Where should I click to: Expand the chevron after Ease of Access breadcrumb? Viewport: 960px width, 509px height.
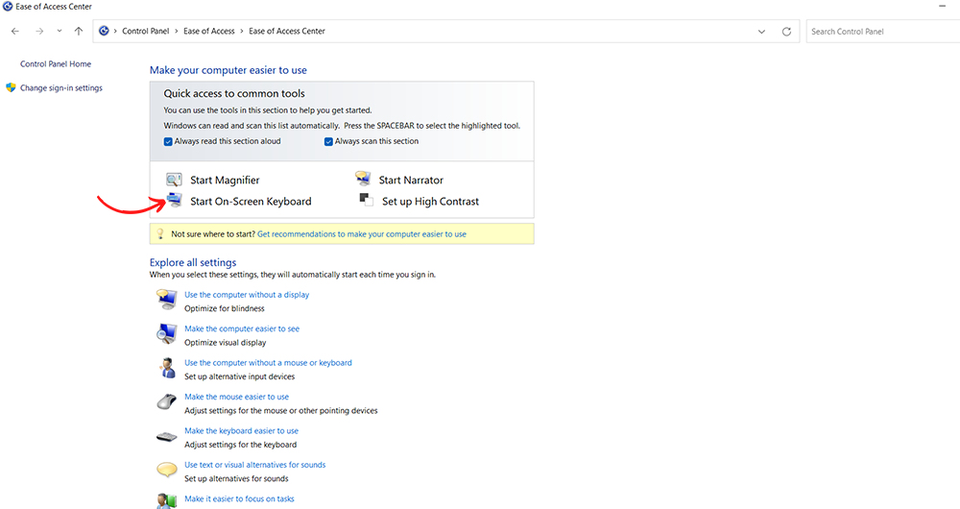tap(242, 32)
